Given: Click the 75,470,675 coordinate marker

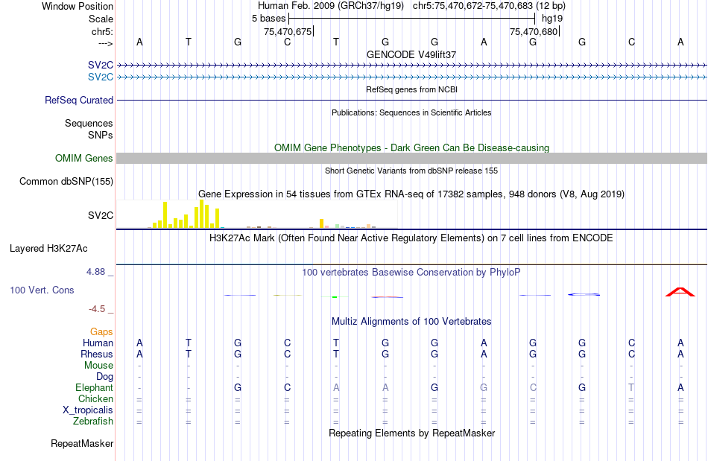Looking at the screenshot, I should tap(288, 31).
